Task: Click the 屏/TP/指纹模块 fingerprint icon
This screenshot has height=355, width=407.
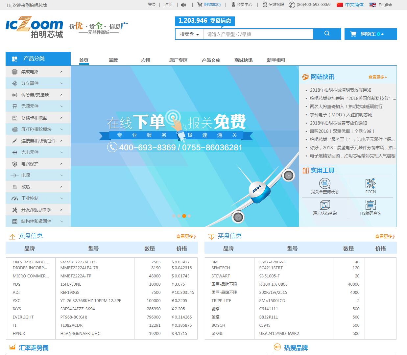Action: [x=14, y=129]
